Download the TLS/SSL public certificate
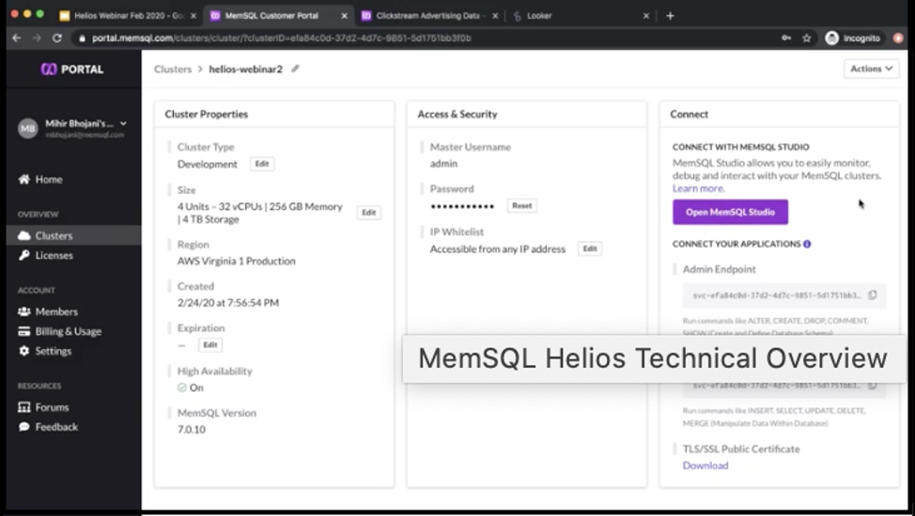Image resolution: width=915 pixels, height=516 pixels. [705, 465]
